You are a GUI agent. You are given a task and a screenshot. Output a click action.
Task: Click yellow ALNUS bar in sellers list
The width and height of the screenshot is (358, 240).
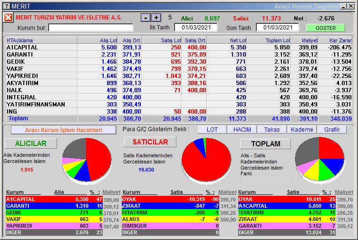point(170,219)
